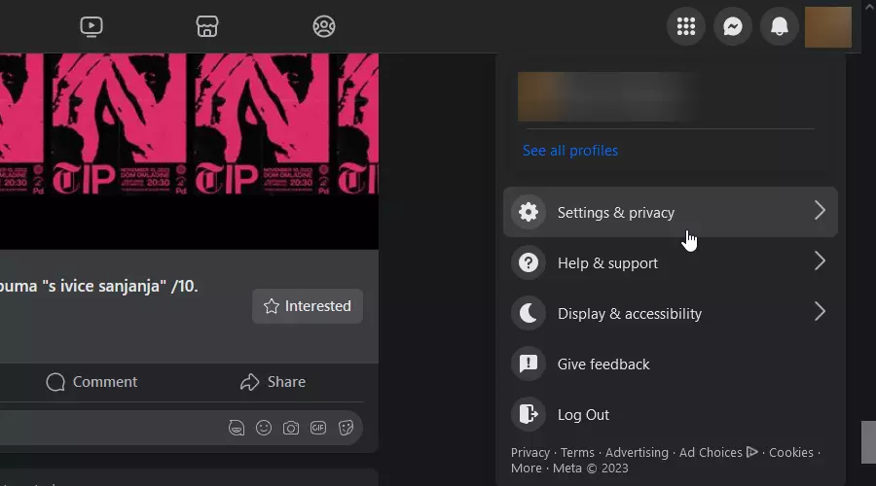Screen dimensions: 876x486
Task: Click the Settings gear icon
Action: coord(528,212)
